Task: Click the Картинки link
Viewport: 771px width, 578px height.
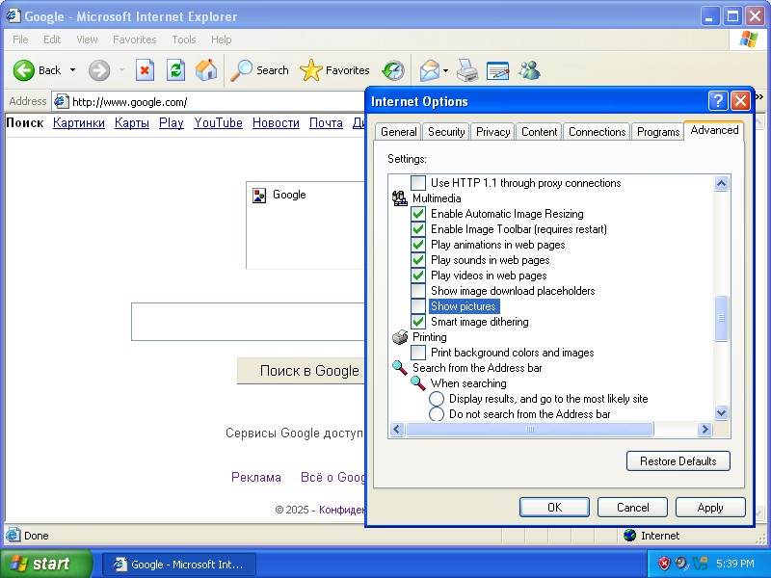Action: tap(79, 122)
